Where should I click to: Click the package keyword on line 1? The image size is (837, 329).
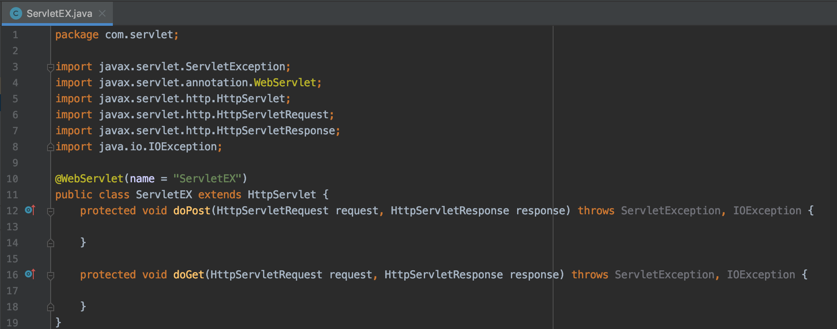click(77, 35)
